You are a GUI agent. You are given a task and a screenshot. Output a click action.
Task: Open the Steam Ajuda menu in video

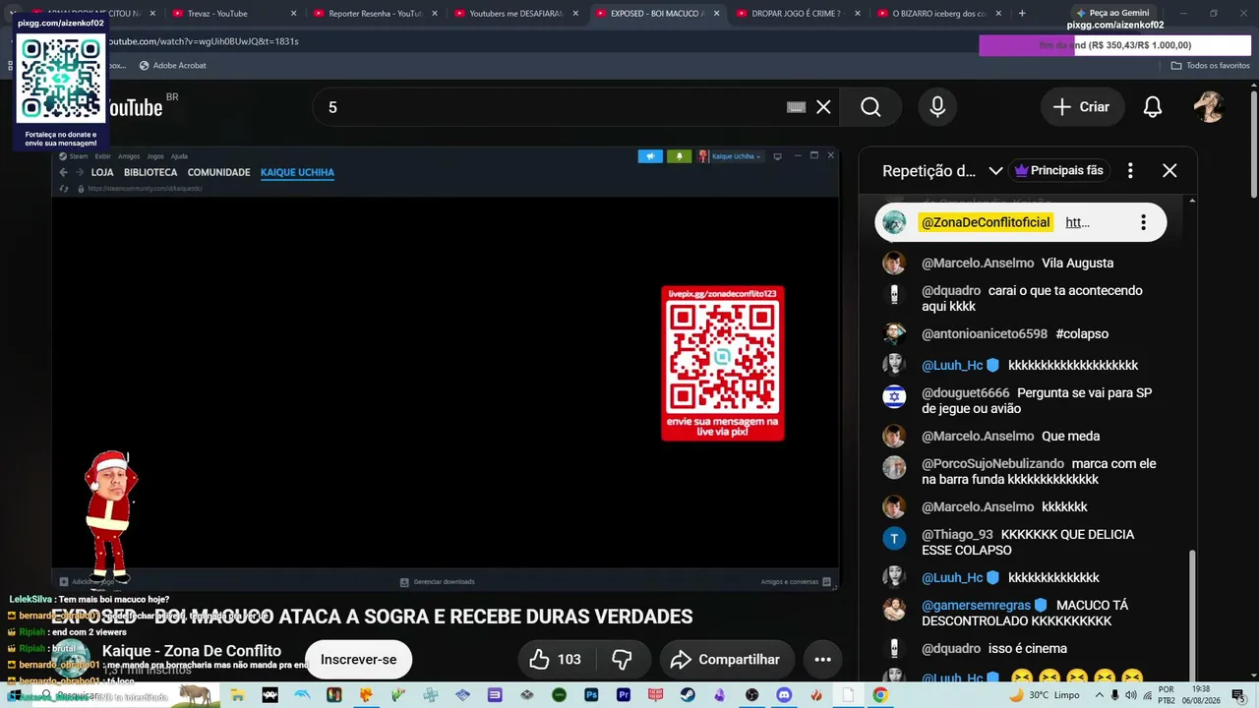tap(179, 156)
